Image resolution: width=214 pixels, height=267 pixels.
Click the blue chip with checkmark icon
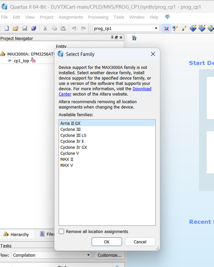click(x=202, y=28)
